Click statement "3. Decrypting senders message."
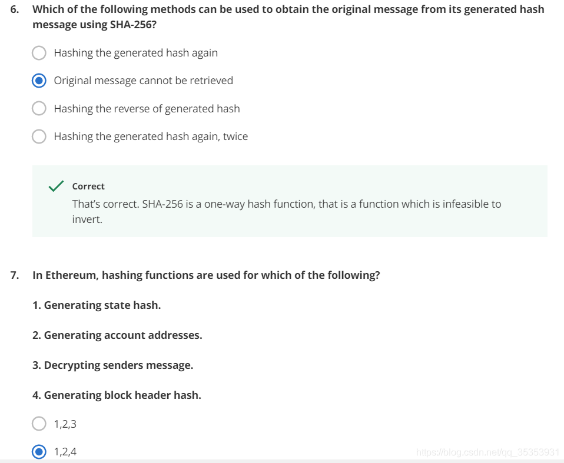This screenshot has height=463, width=564. (x=112, y=365)
